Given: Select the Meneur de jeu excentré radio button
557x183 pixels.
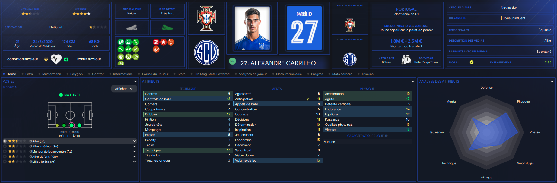Looking at the screenshot, I should click(5, 151).
